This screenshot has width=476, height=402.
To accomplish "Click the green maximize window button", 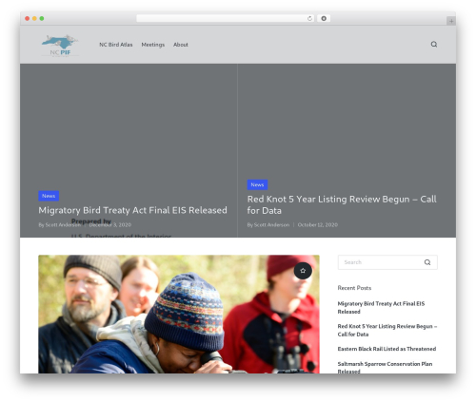I will point(42,18).
